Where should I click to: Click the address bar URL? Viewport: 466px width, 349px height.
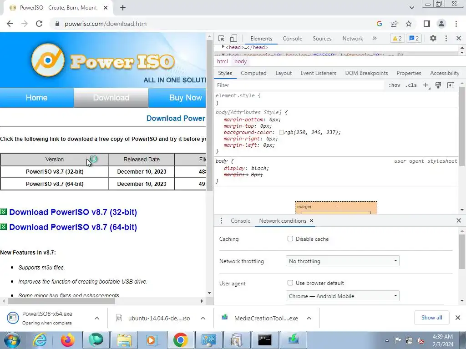click(106, 24)
